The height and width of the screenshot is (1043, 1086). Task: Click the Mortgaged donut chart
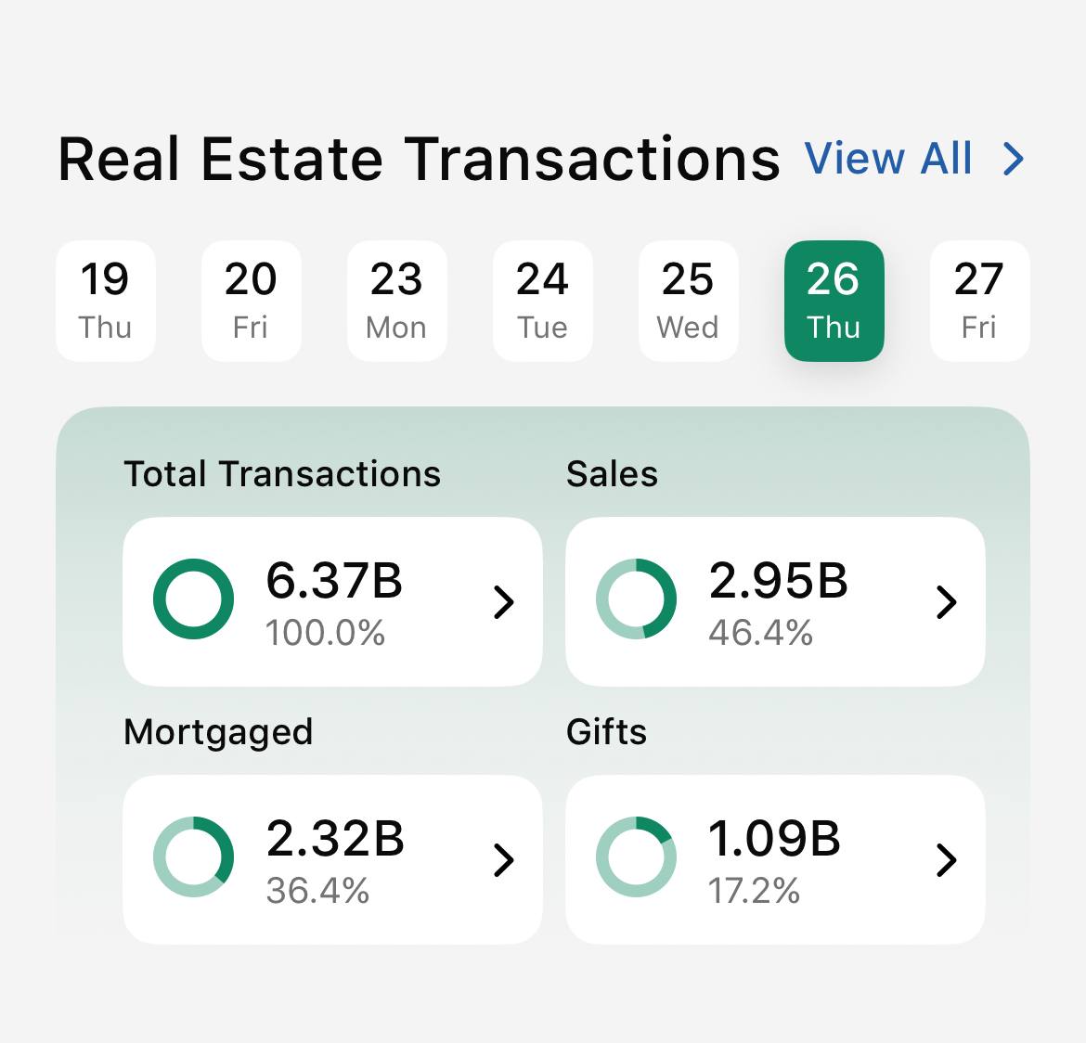point(193,856)
